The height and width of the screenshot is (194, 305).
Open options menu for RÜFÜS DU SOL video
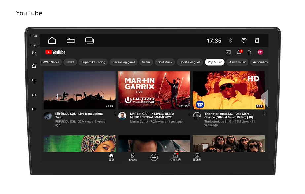(x=115, y=114)
